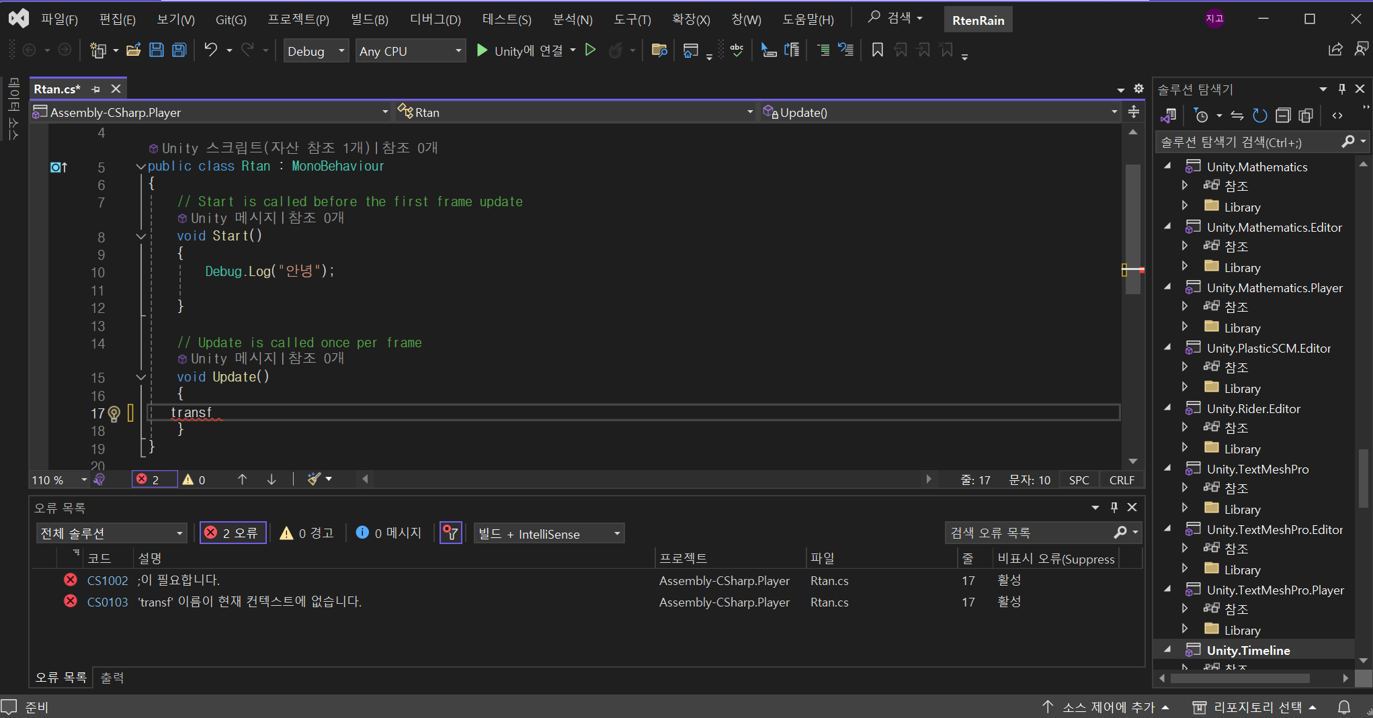Open the Debug configuration dropdown

(315, 51)
